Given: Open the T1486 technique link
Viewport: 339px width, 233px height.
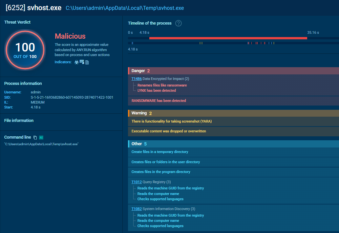Looking at the screenshot, I should 137,79.
